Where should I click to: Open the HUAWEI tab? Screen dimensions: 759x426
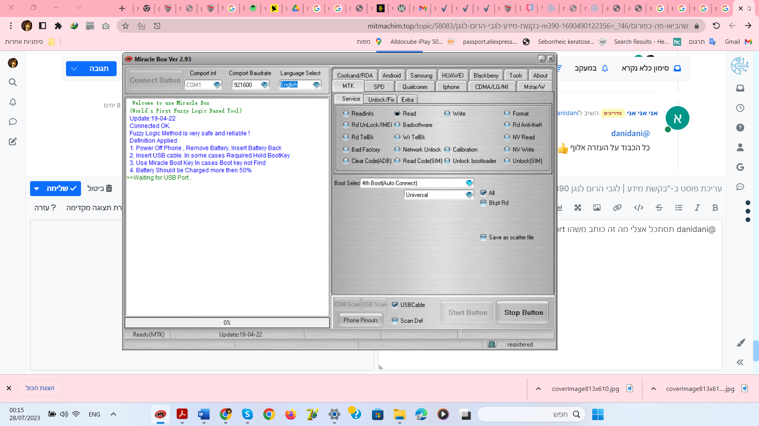click(453, 75)
